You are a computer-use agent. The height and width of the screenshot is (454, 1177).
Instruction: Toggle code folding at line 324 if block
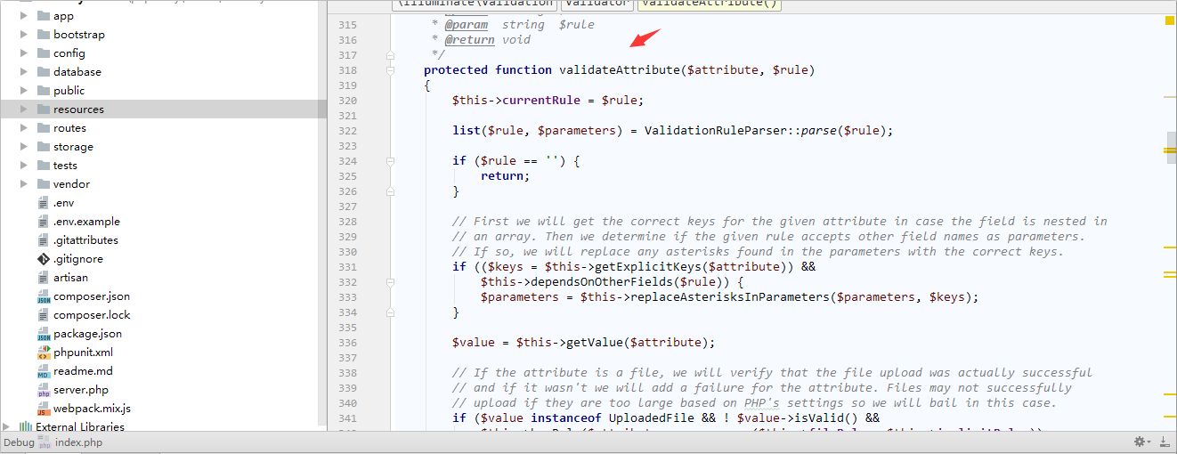(x=390, y=161)
